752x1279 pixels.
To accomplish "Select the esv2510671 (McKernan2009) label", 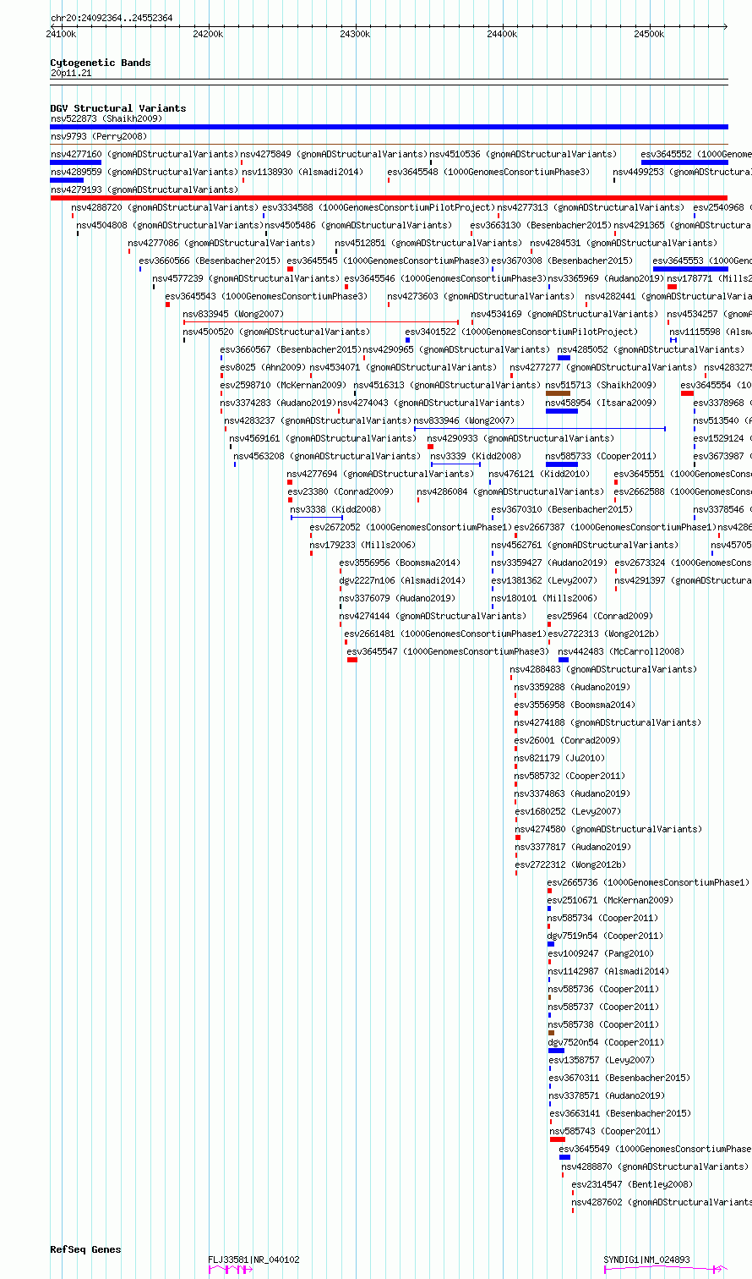I will (x=610, y=900).
